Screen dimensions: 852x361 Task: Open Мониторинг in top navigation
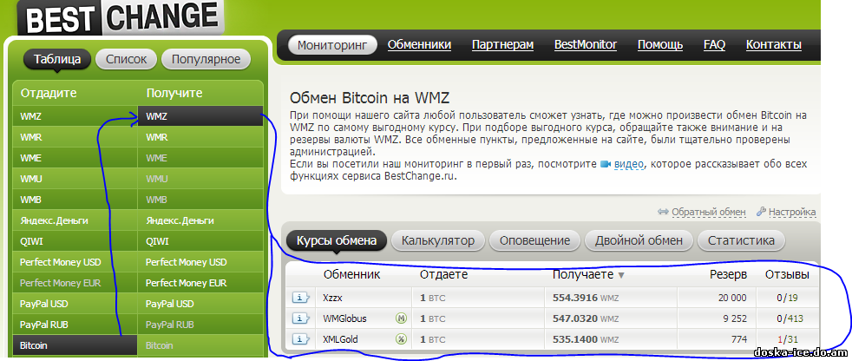(x=332, y=44)
